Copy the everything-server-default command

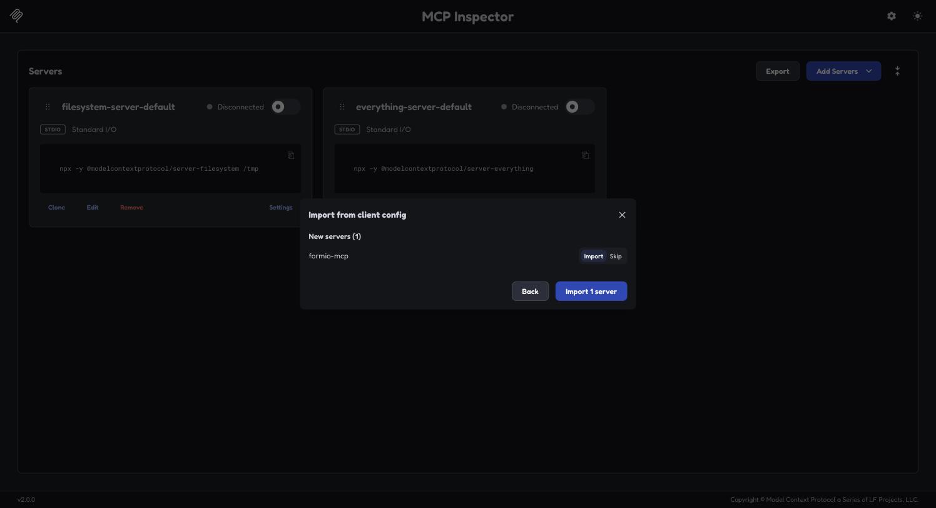click(585, 155)
